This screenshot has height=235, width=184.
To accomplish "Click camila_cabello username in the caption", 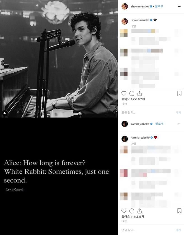I will [x=140, y=137].
